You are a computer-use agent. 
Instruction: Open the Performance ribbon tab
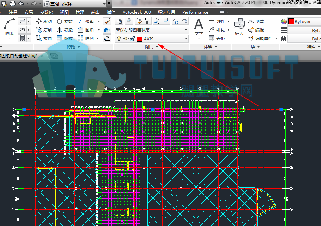tap(195, 12)
